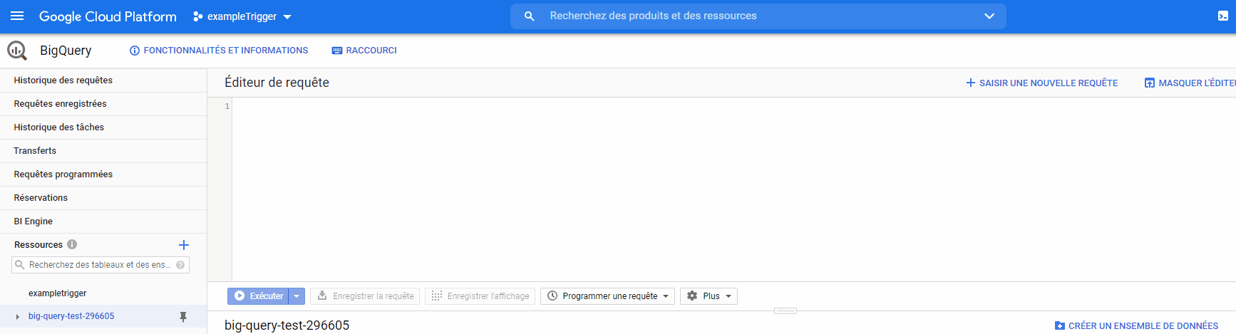Open Fonctionnalités et informations

click(x=219, y=51)
